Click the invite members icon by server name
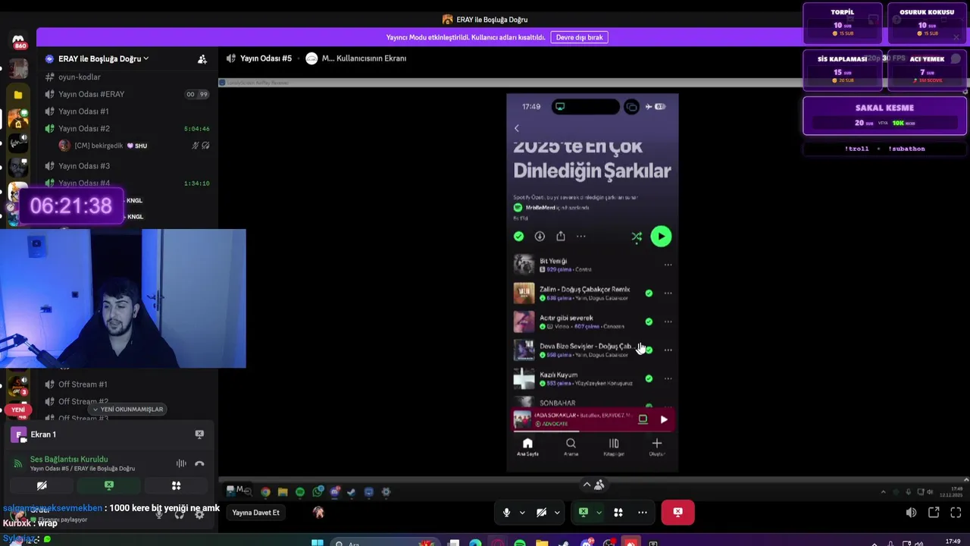 pos(202,59)
